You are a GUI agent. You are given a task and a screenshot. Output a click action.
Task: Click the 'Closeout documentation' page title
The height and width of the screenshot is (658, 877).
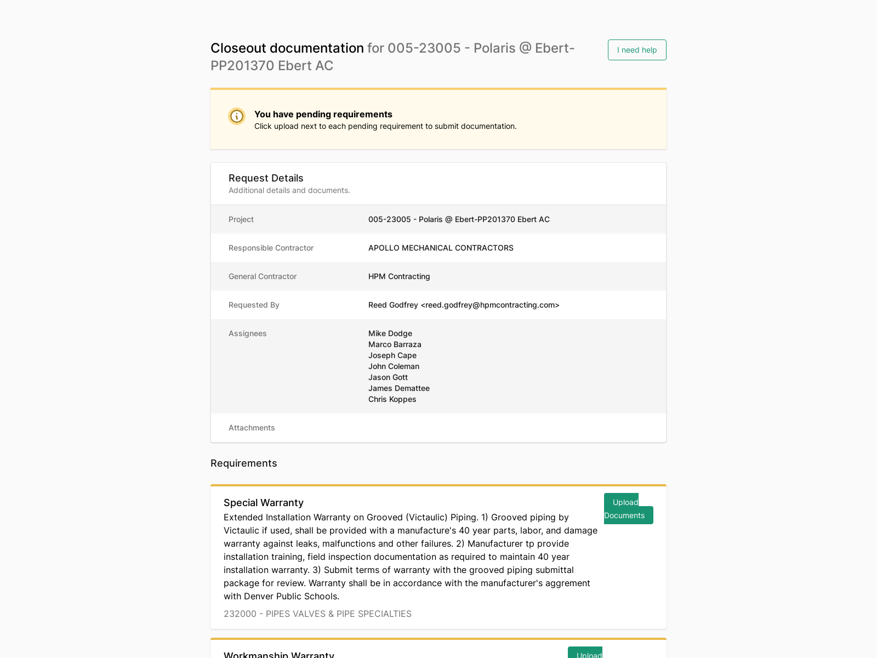click(287, 48)
